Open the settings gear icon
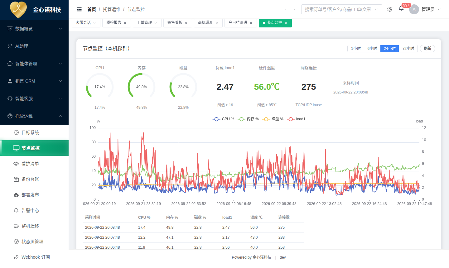The width and height of the screenshot is (449, 268). click(x=390, y=9)
